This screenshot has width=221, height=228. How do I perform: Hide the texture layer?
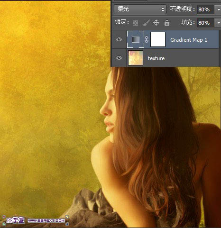point(119,58)
